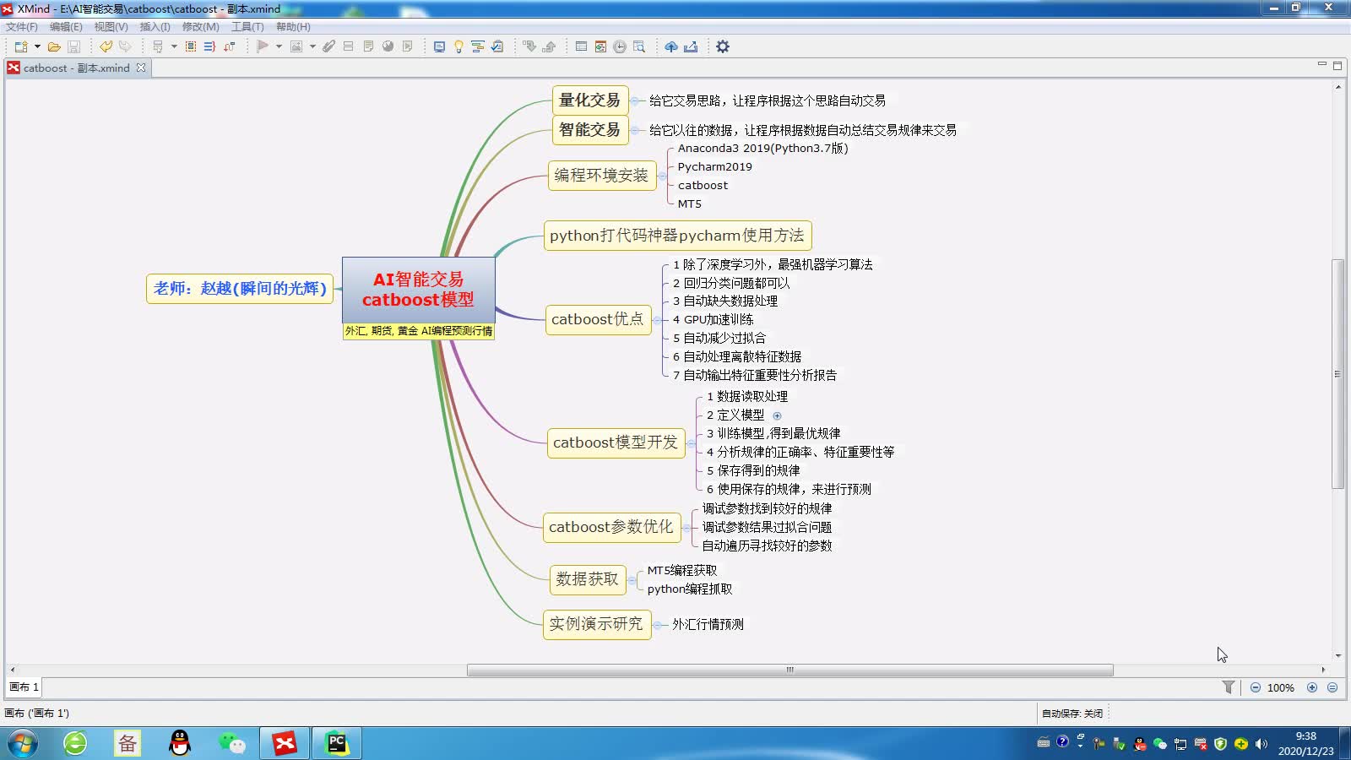
Task: Click the 100% zoom level value
Action: click(x=1281, y=687)
